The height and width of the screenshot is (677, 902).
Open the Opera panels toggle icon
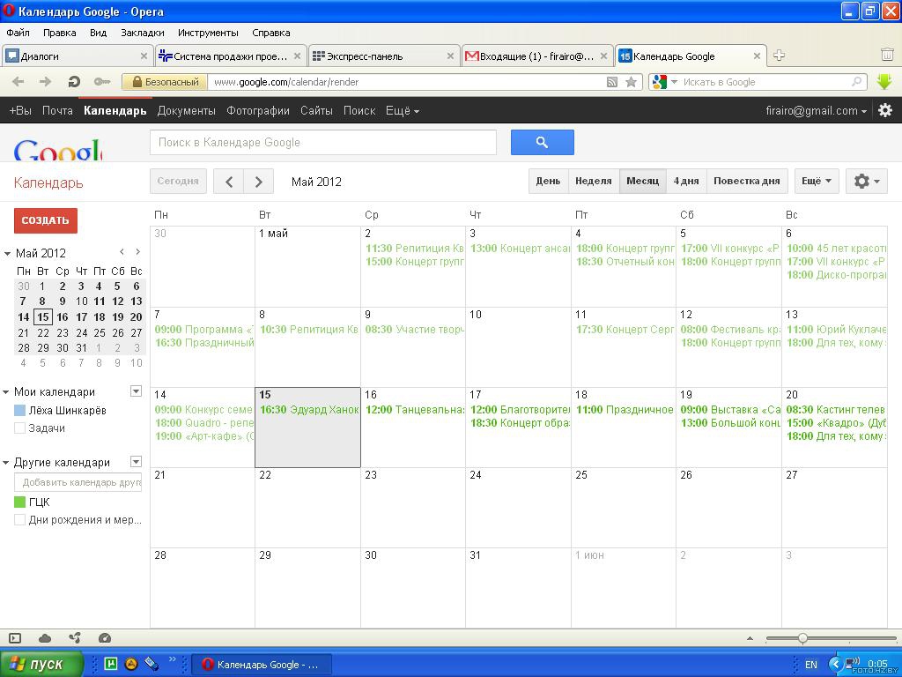tap(15, 638)
